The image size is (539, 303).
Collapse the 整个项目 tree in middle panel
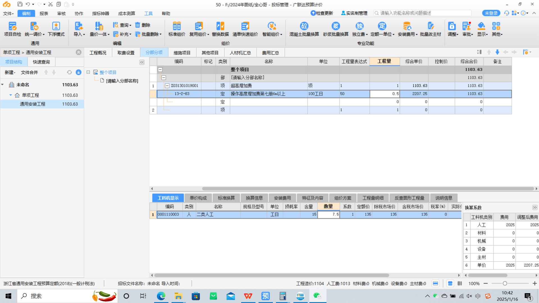coord(88,72)
